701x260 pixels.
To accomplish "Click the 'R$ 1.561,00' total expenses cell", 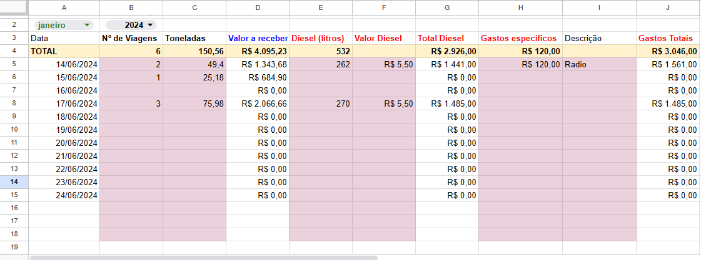I will pyautogui.click(x=668, y=64).
